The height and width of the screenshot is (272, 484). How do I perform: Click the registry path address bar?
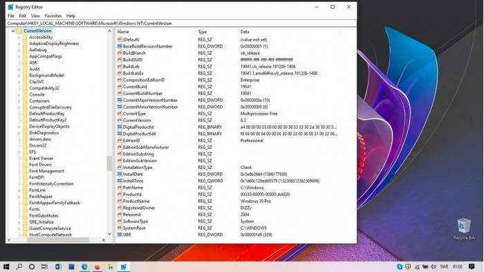[181, 23]
